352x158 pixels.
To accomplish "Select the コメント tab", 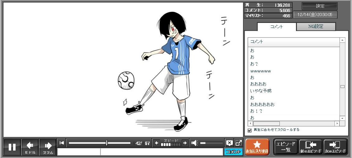I will click(x=276, y=27).
